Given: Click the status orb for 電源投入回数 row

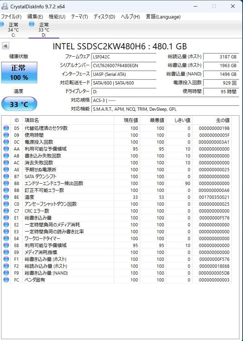Looking at the screenshot, I should [x=6, y=142].
